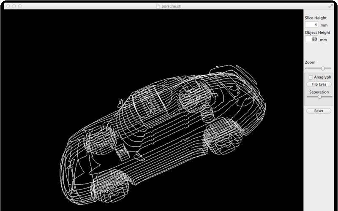The width and height of the screenshot is (338, 211).
Task: Click the Object Height input field
Action: point(312,39)
